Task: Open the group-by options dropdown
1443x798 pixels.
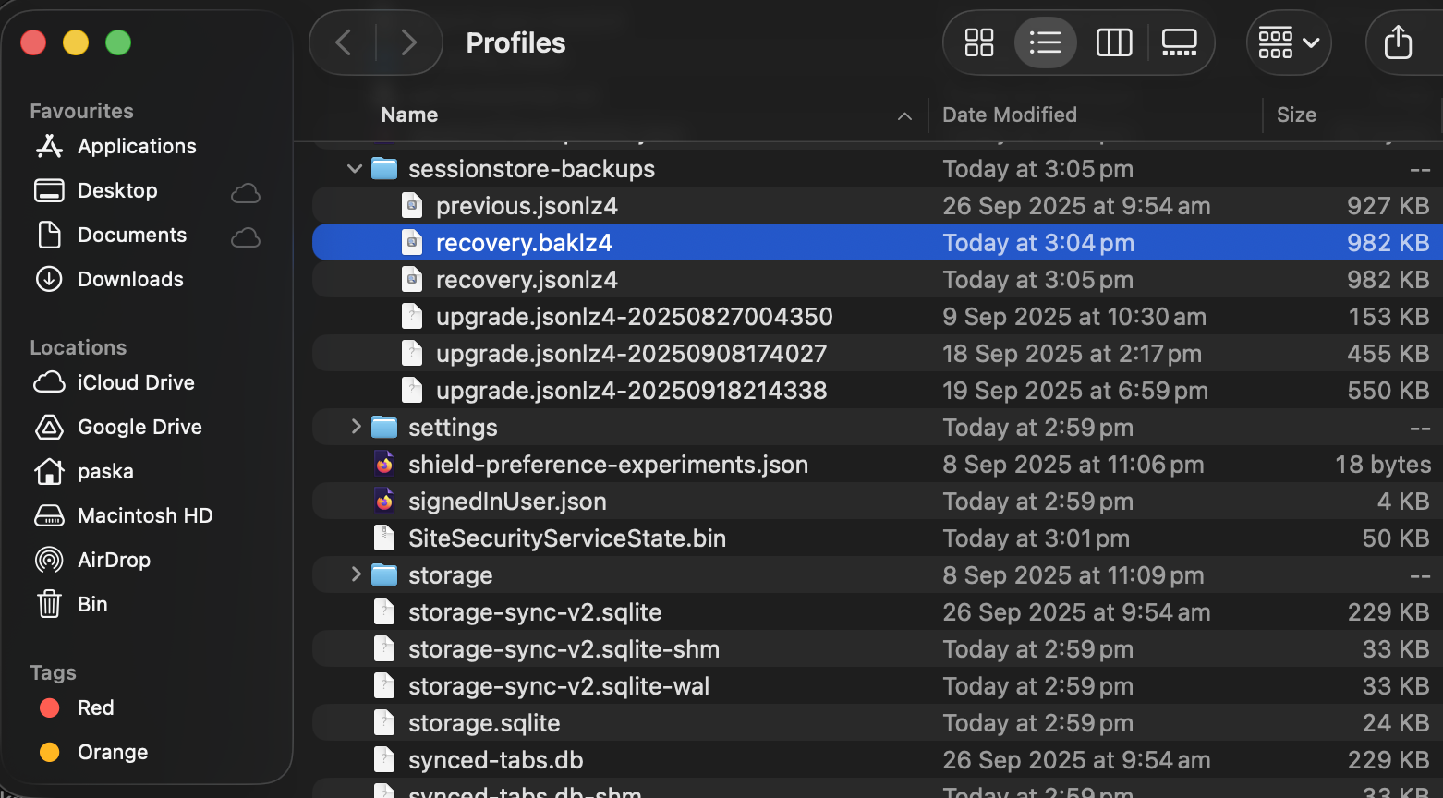Action: click(1288, 42)
